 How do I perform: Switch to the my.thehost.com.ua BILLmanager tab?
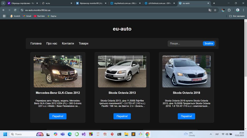(x=125, y=3)
